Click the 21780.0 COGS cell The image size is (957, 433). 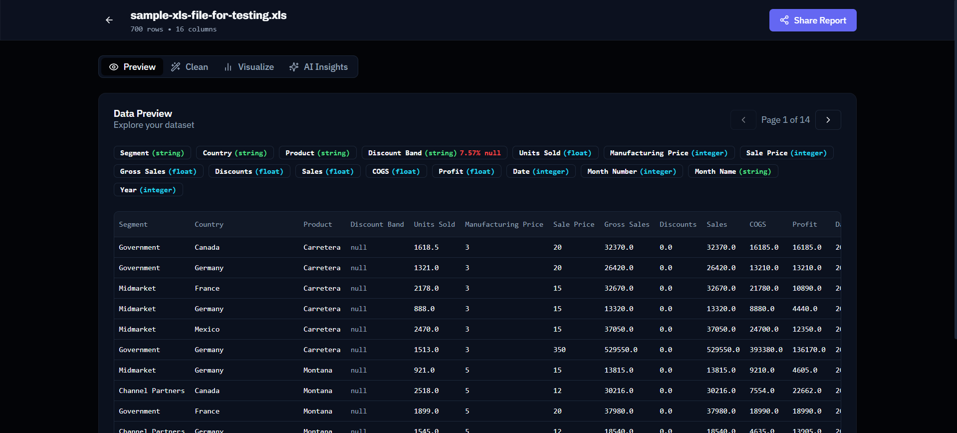point(764,288)
